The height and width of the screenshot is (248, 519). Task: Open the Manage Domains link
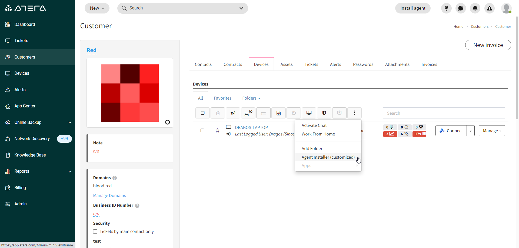click(x=109, y=196)
